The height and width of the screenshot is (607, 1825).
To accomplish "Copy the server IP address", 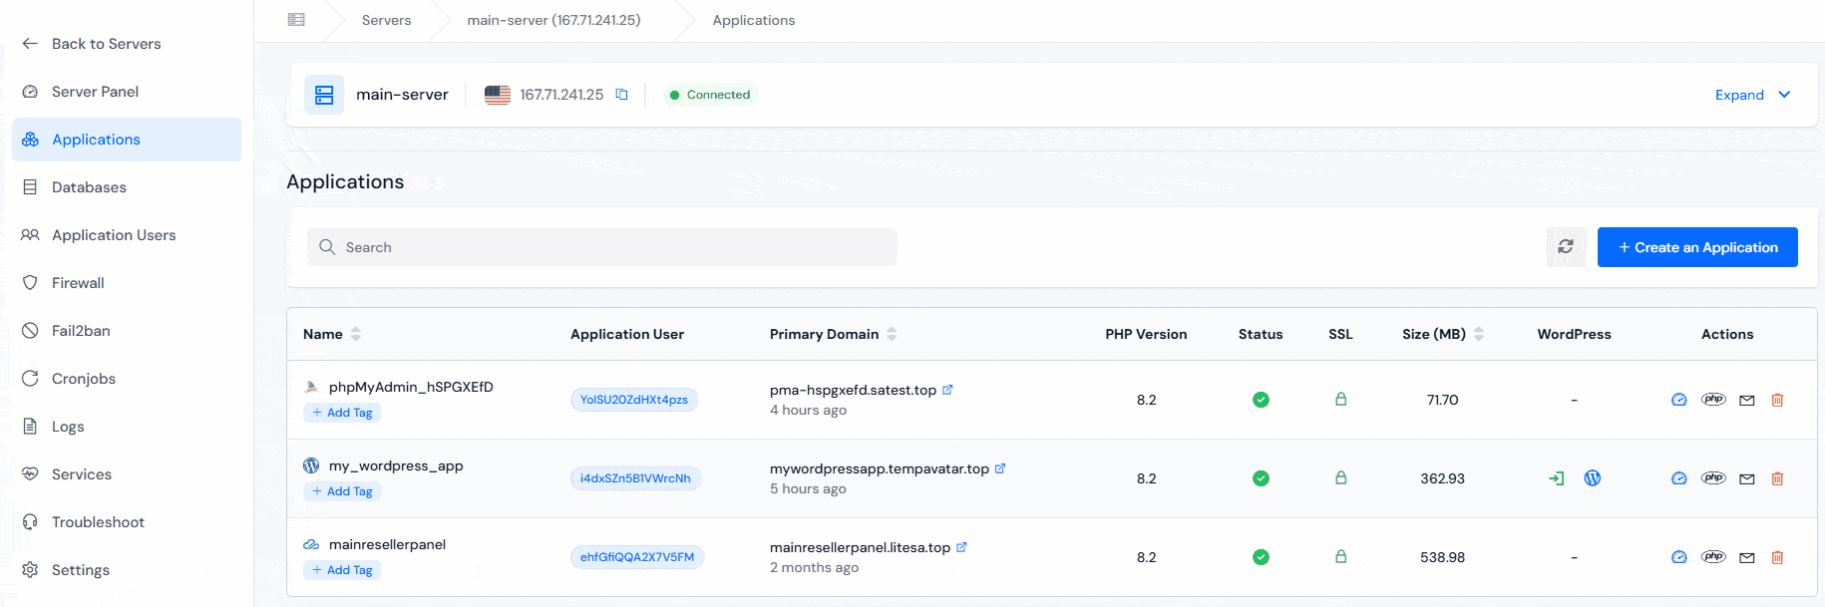I will (621, 95).
